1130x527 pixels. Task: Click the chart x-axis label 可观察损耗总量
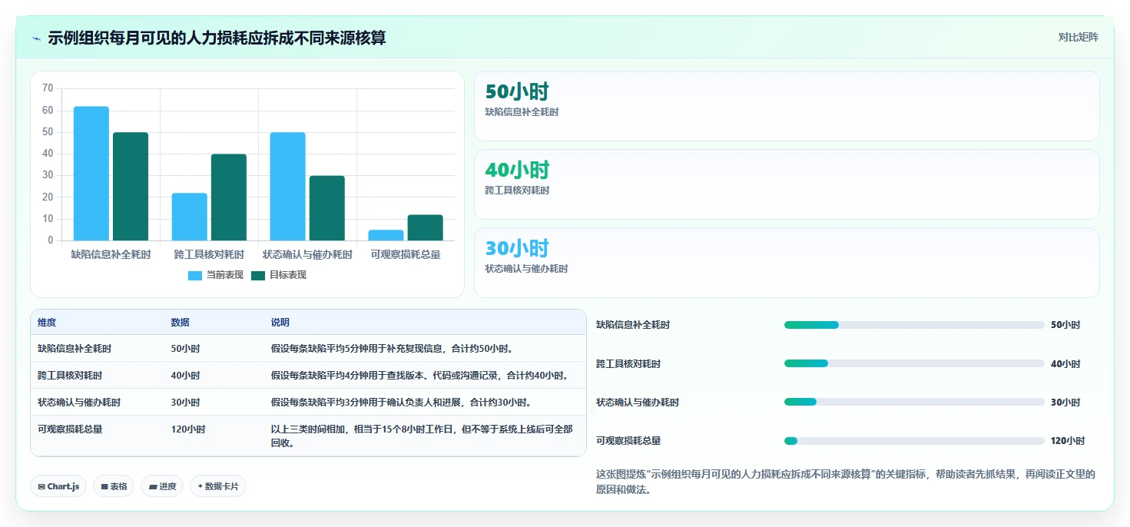406,254
